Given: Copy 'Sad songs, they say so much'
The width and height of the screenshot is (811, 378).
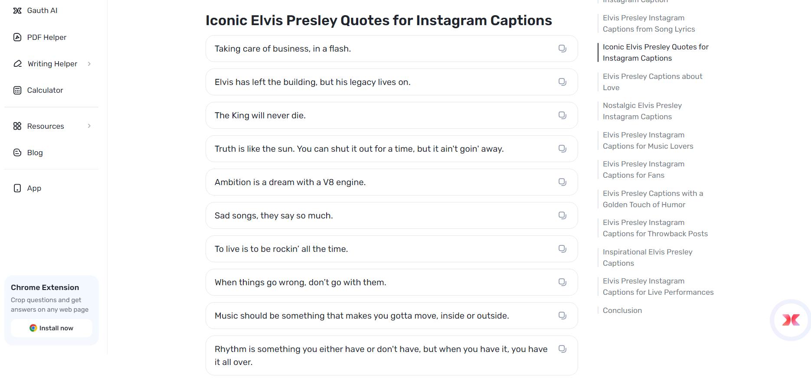Looking at the screenshot, I should [x=562, y=215].
